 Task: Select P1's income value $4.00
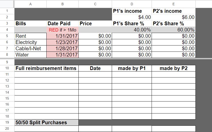pyautogui.click(x=132, y=17)
